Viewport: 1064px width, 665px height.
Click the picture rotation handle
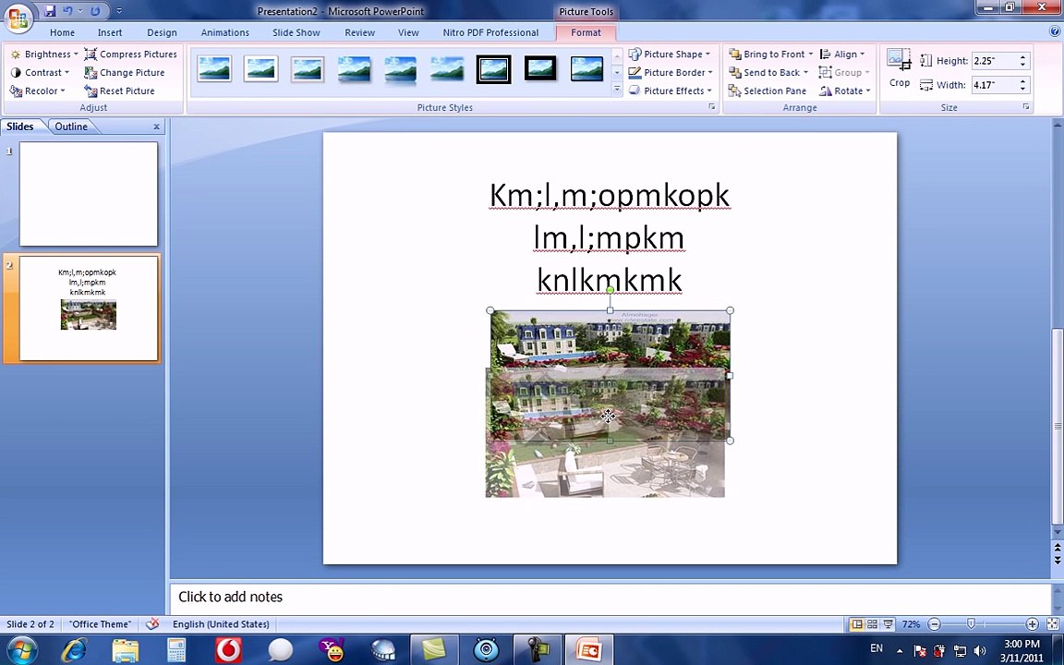[x=610, y=290]
